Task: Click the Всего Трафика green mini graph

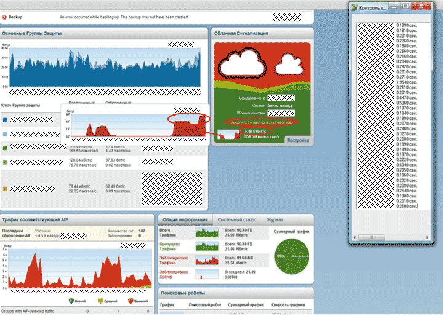Action: point(207,232)
